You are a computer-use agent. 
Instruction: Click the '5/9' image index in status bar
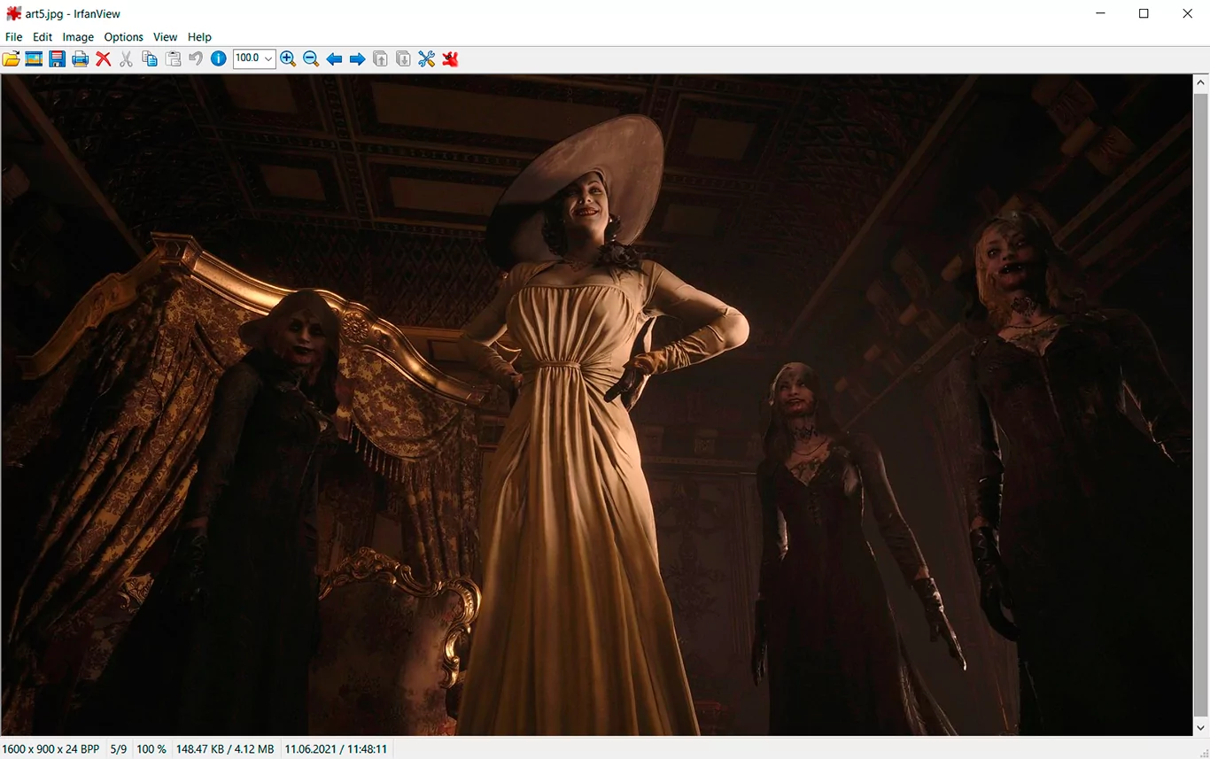click(x=119, y=749)
